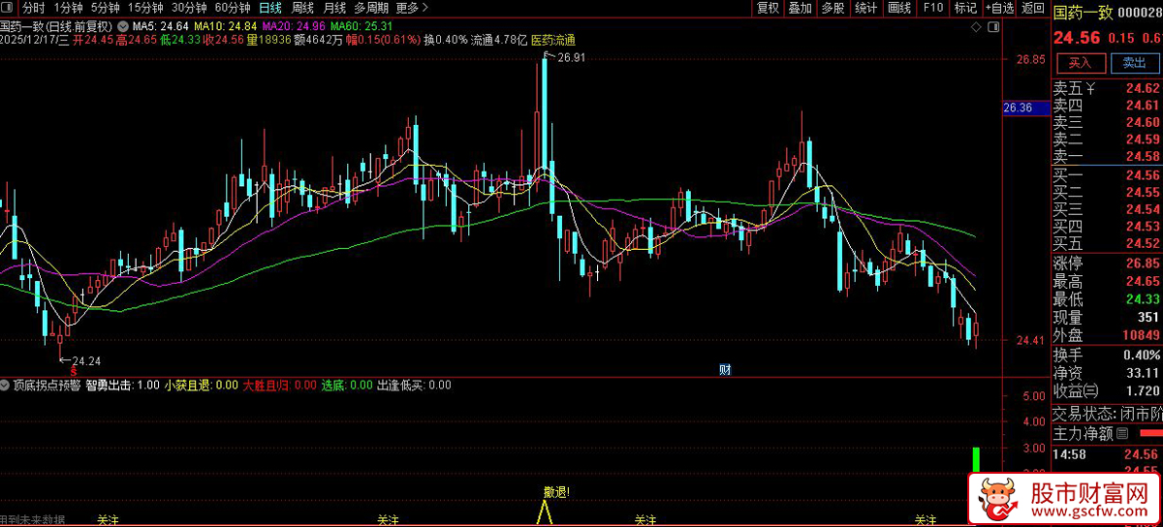The height and width of the screenshot is (527, 1163).
Task: Click the 返回 back button
Action: [x=1033, y=8]
